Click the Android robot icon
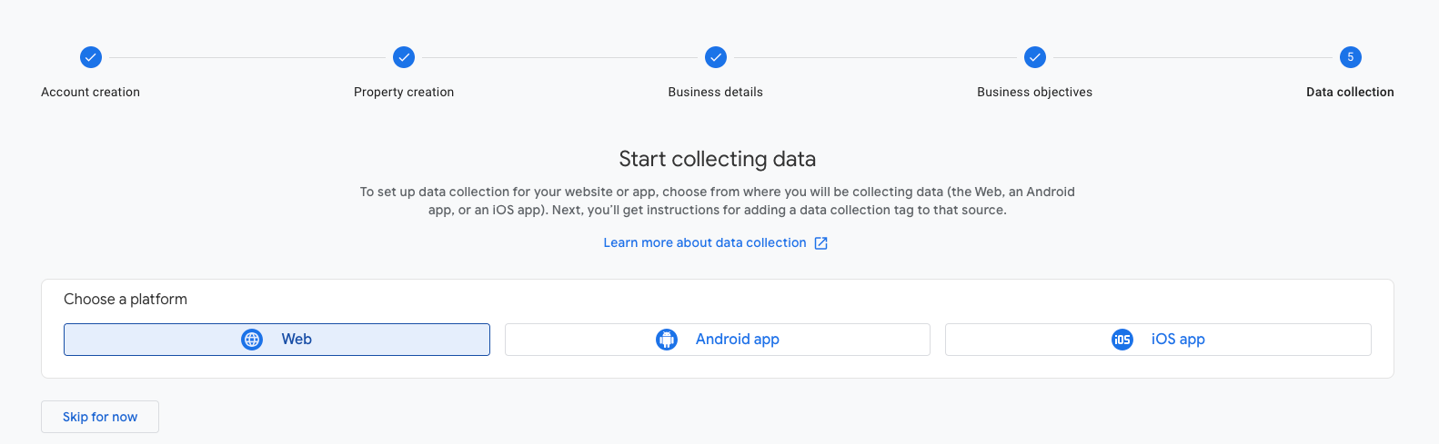 (x=667, y=340)
